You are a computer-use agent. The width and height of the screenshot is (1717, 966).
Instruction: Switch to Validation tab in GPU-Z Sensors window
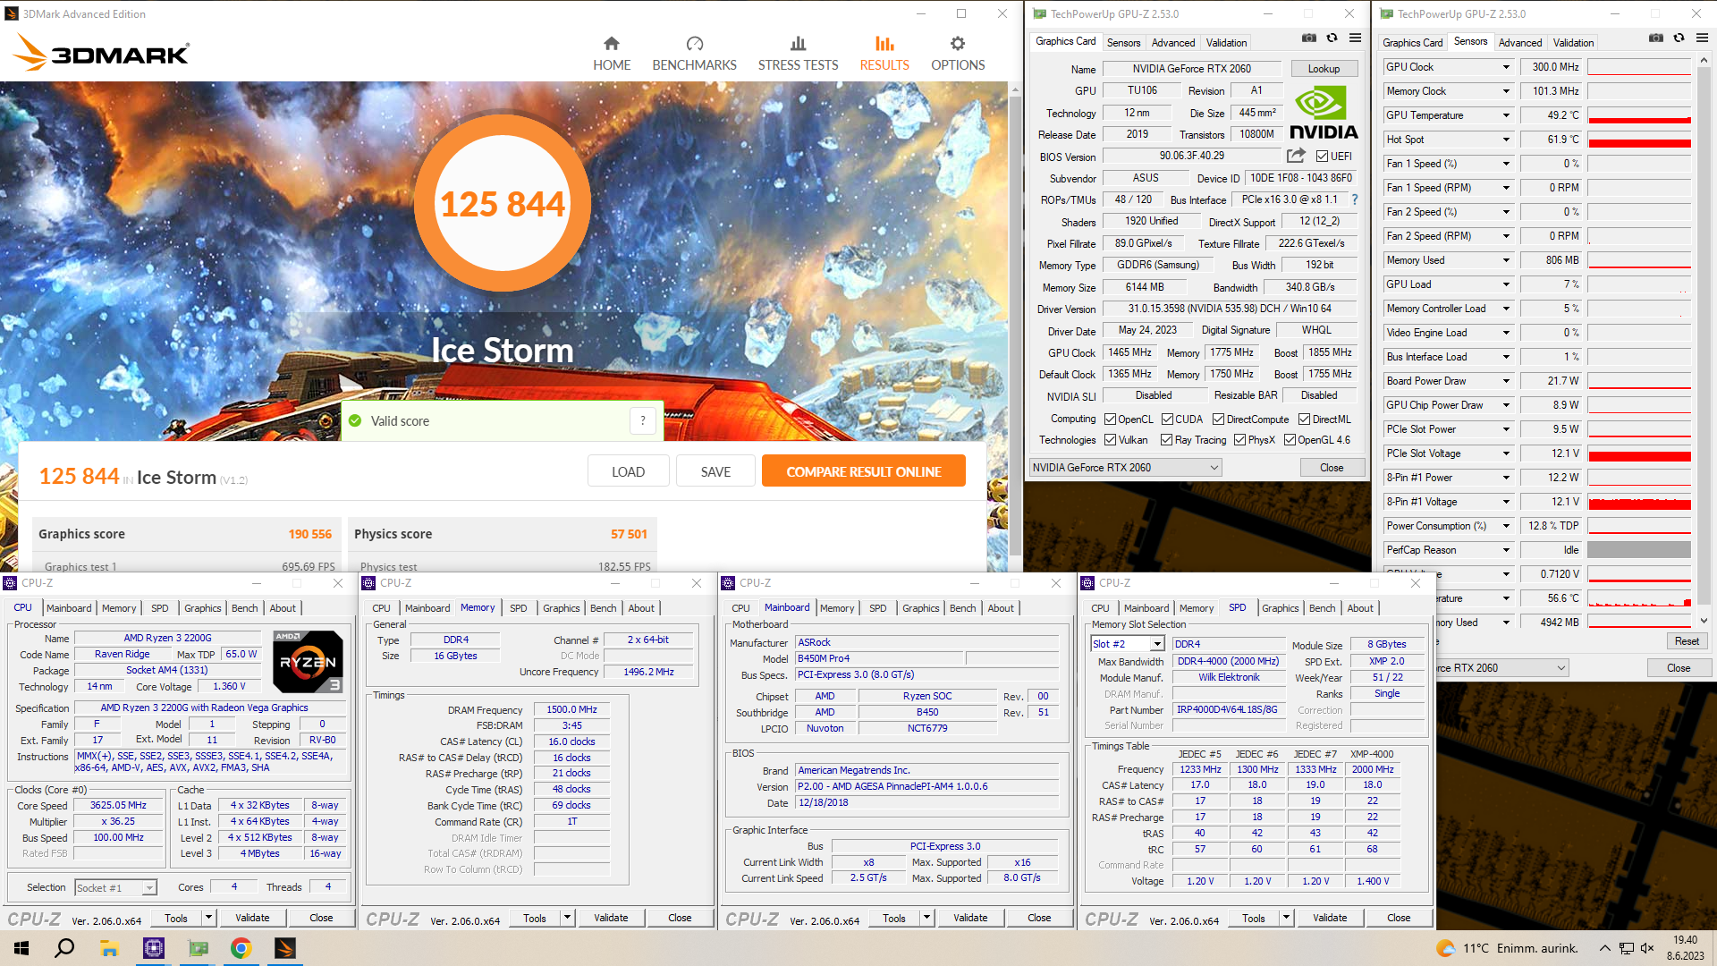(1573, 43)
